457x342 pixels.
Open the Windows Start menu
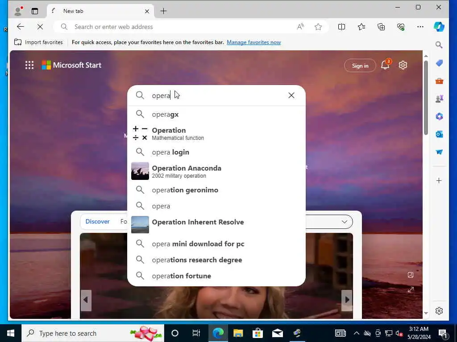(11, 333)
